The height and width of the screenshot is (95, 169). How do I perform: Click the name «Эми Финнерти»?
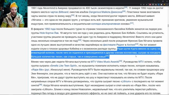(40, 74)
